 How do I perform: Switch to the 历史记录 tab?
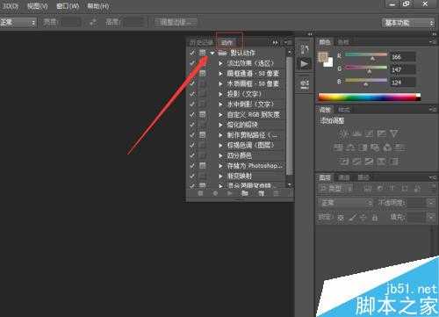click(x=201, y=43)
